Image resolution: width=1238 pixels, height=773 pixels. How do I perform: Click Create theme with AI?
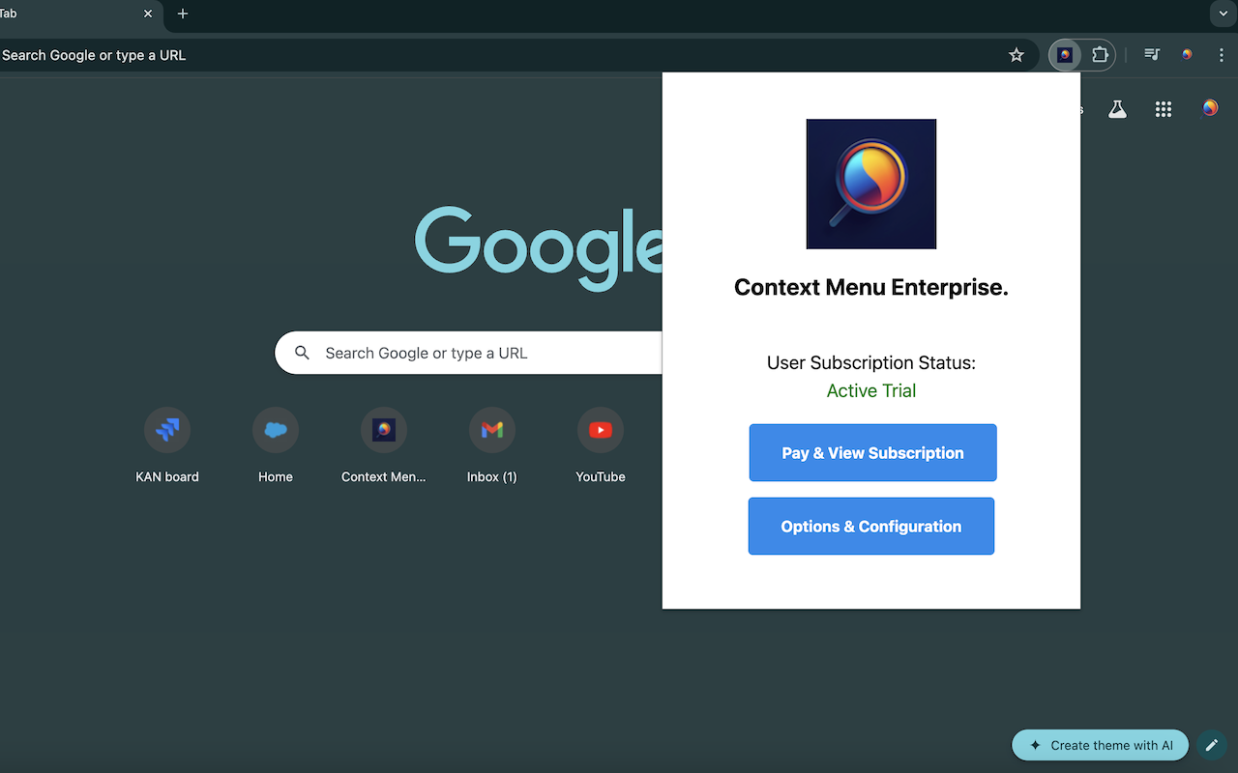(1100, 745)
